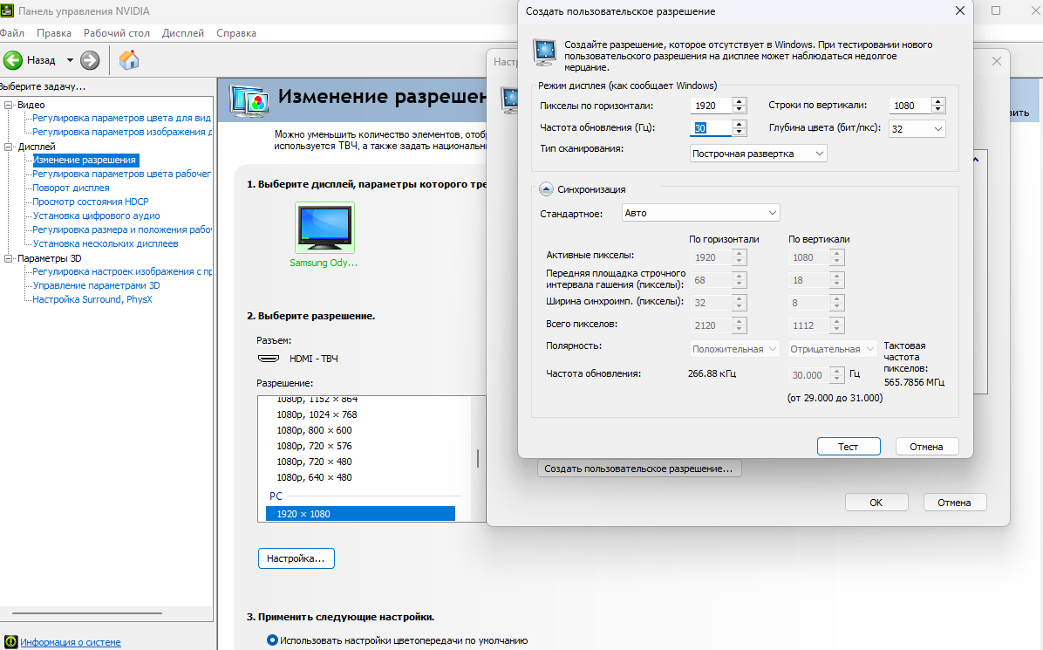Click the NVIDIA Control Panel title icon

[x=7, y=10]
